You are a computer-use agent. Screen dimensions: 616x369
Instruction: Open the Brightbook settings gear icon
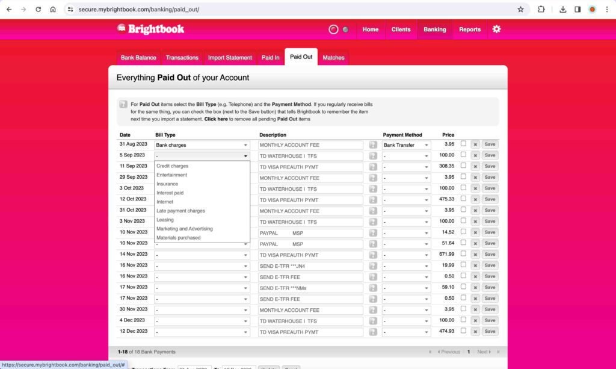click(x=496, y=29)
